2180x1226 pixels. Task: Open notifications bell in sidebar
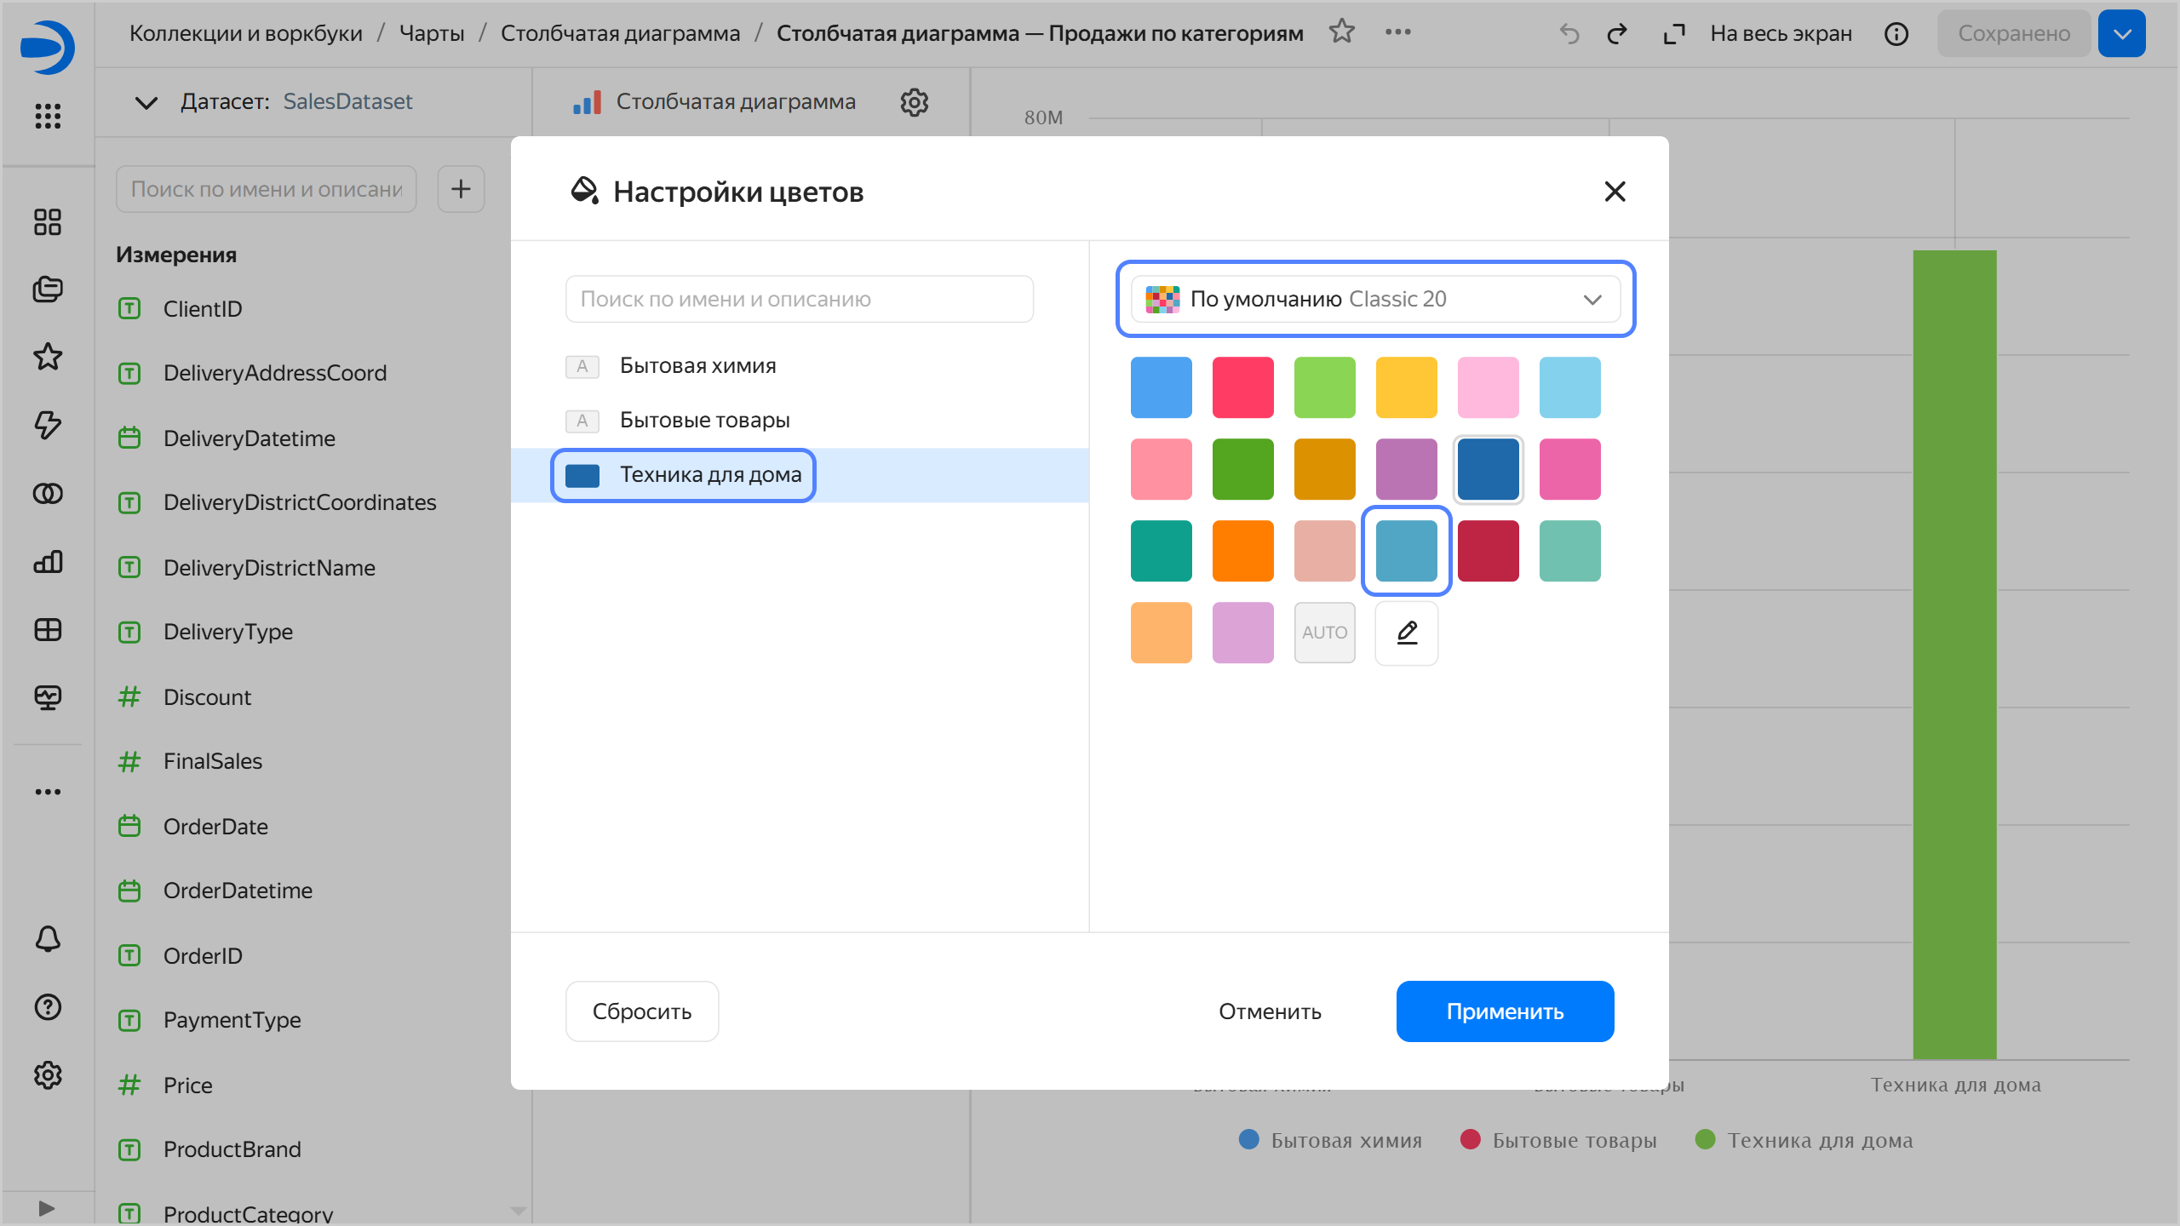(48, 939)
